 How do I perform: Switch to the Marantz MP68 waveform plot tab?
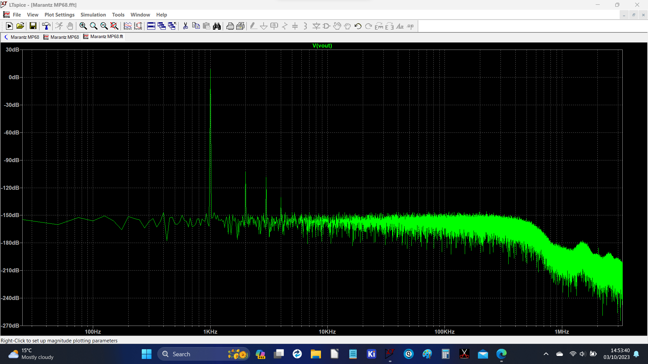tap(61, 37)
